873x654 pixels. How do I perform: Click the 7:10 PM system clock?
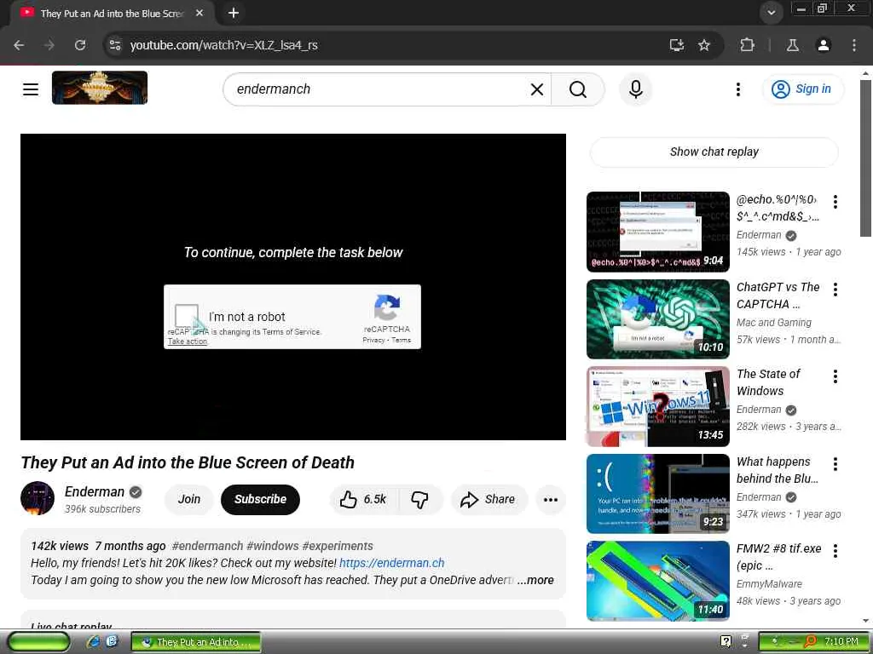point(841,642)
